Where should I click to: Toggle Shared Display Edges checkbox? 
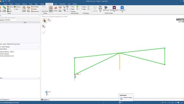point(70,9)
